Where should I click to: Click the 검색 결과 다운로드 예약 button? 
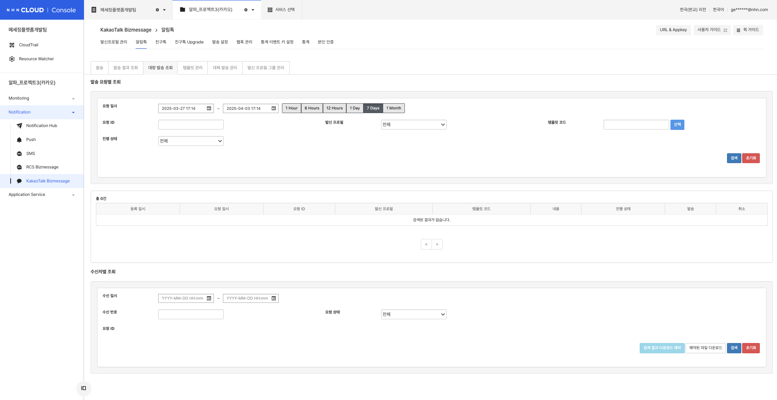click(x=662, y=348)
